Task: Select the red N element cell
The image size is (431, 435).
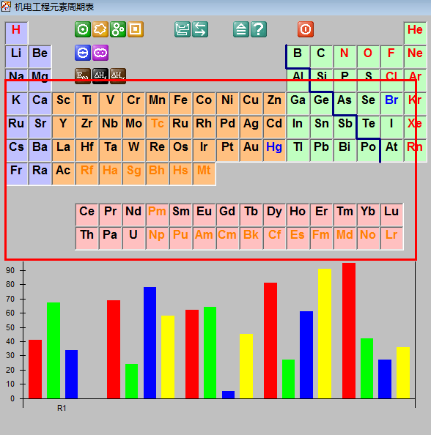Action: coord(345,56)
